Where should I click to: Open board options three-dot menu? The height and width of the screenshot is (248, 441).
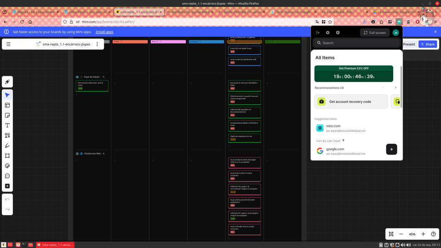click(x=97, y=44)
